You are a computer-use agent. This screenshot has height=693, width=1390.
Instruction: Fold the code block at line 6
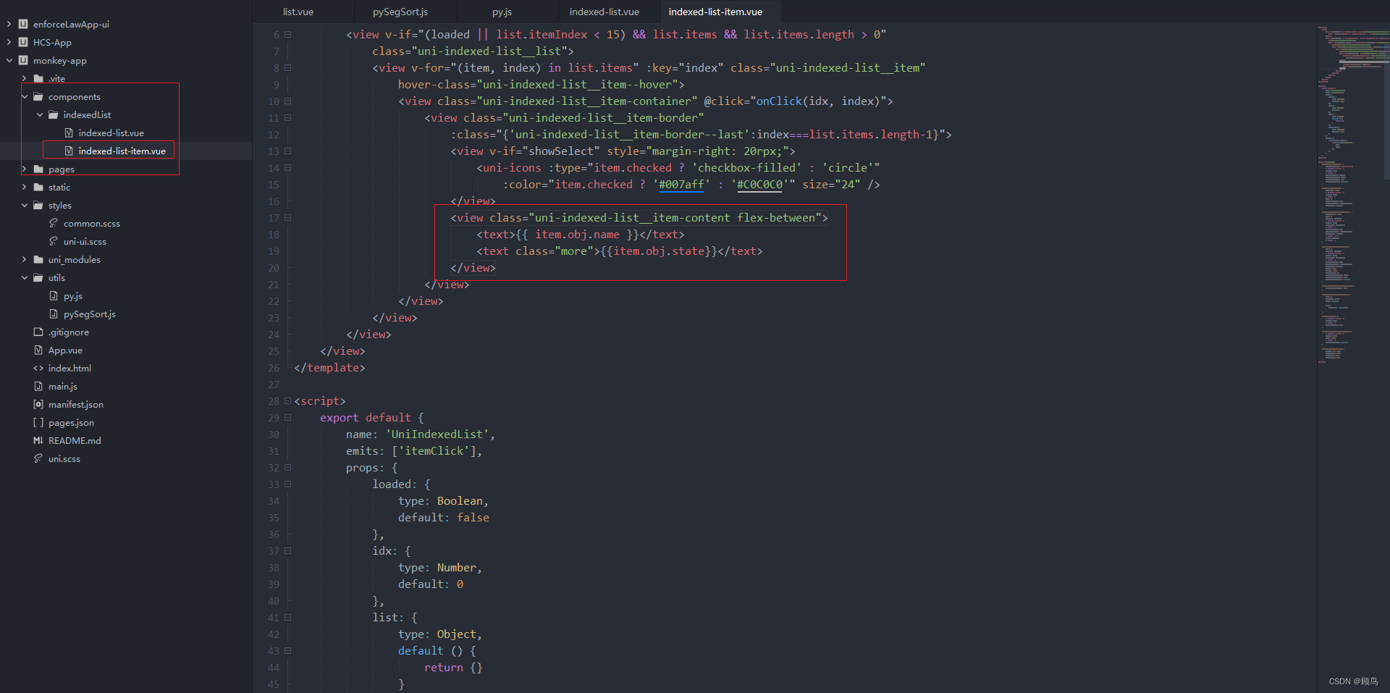coord(288,34)
